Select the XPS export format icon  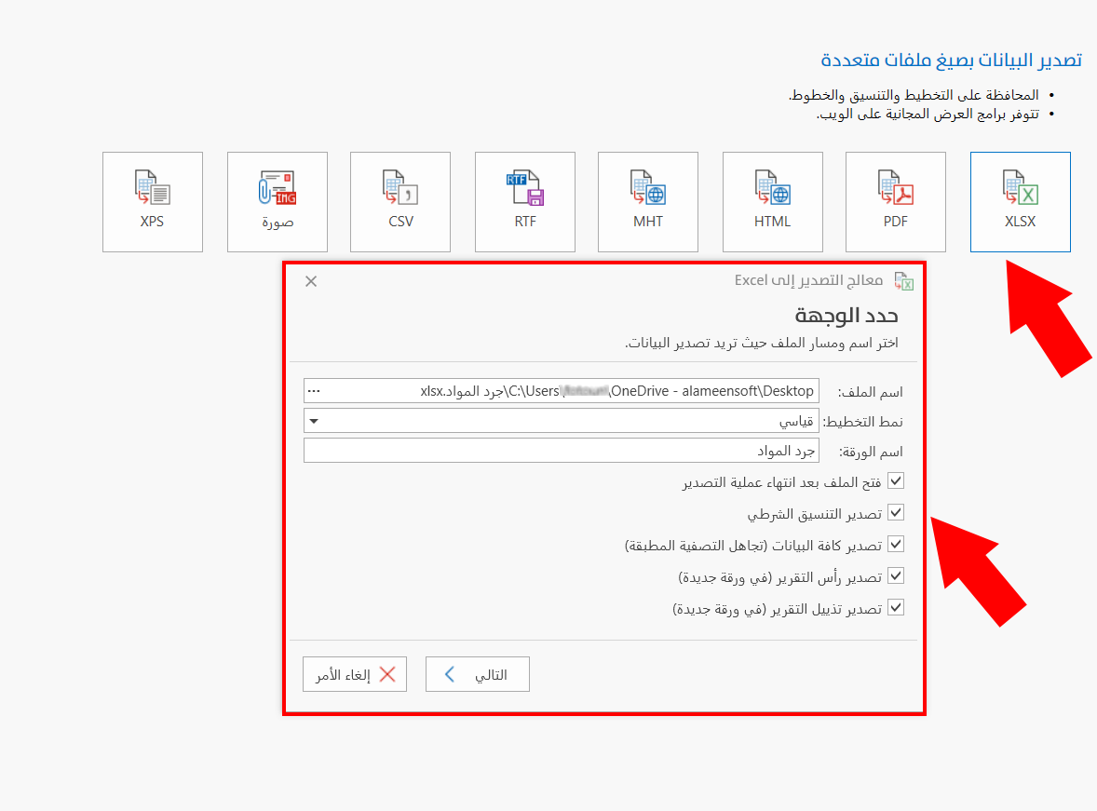[152, 201]
